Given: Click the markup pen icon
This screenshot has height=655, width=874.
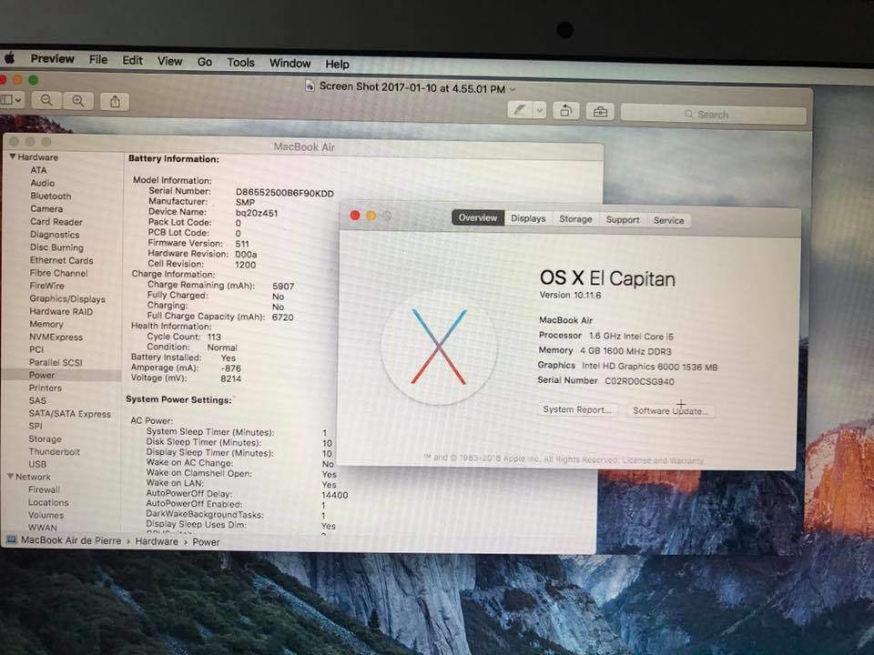Looking at the screenshot, I should [520, 110].
